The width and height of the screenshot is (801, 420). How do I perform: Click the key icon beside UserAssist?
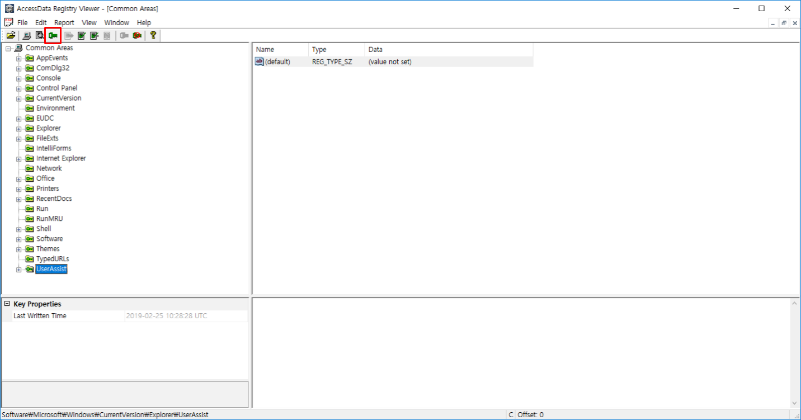point(30,270)
